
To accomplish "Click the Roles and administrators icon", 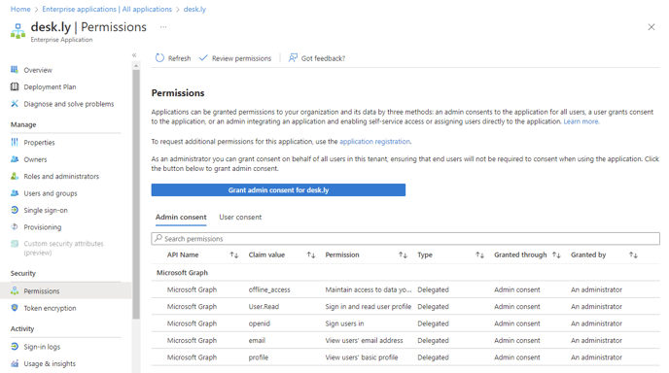I will (15, 176).
